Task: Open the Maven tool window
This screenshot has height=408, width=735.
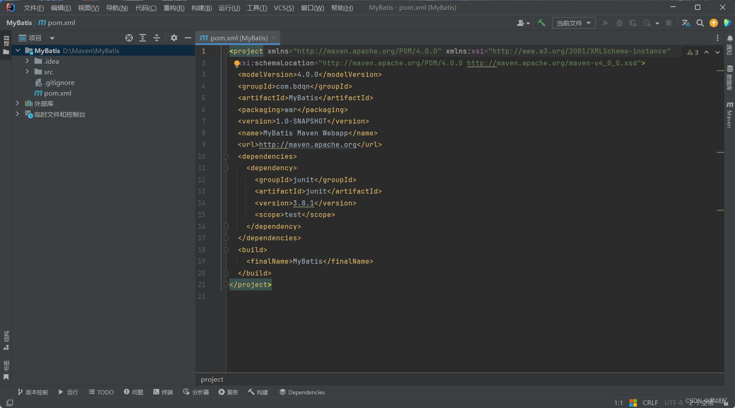Action: click(729, 115)
